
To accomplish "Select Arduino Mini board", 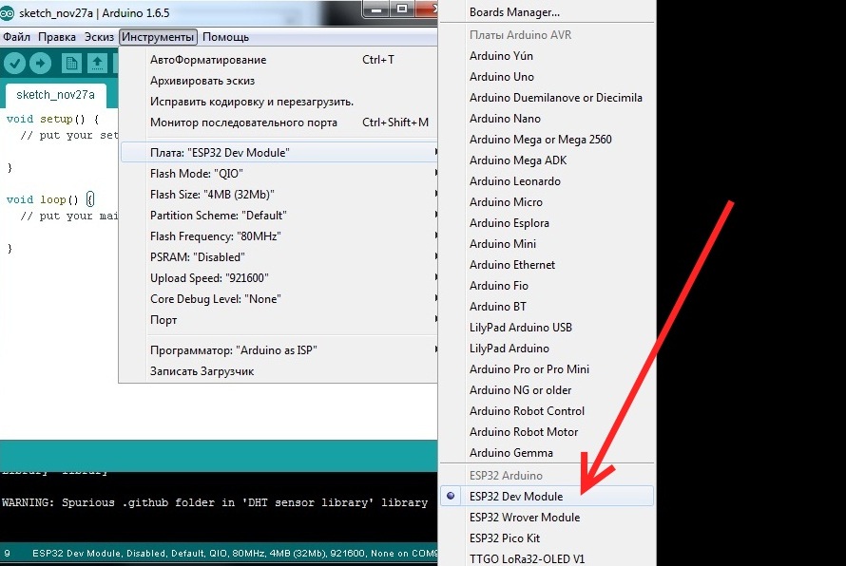I will [x=547, y=244].
